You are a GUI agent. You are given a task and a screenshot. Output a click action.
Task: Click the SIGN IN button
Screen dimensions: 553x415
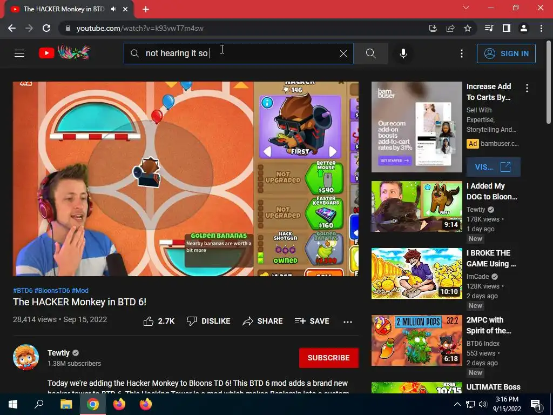click(505, 53)
